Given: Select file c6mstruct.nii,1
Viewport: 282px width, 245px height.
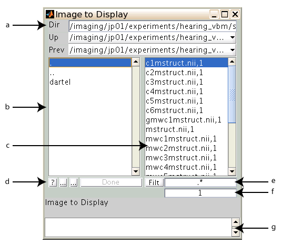Looking at the screenshot, I should point(186,110).
